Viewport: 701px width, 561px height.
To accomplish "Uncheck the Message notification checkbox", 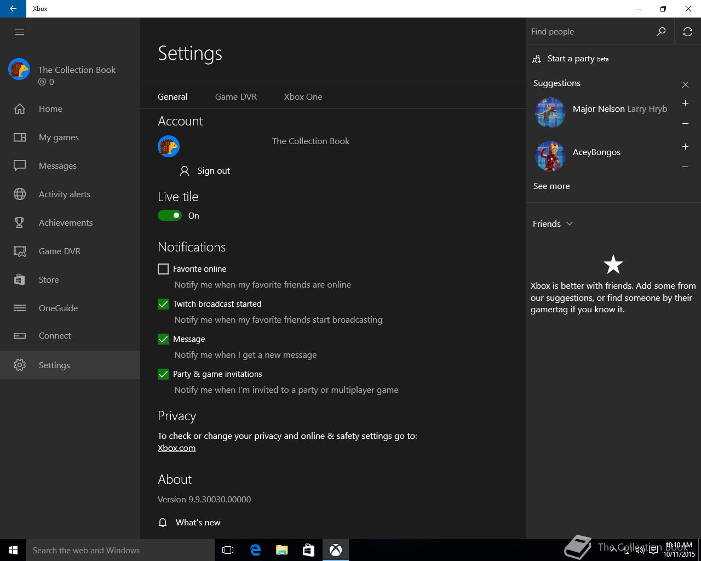I will pos(163,339).
